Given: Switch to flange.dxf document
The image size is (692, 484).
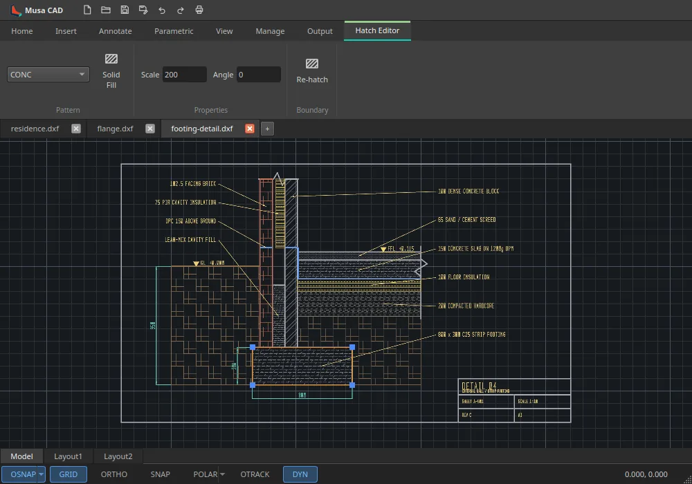Looking at the screenshot, I should (115, 129).
